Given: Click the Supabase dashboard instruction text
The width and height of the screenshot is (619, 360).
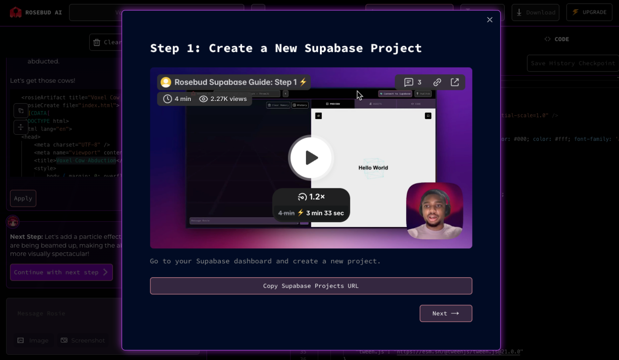Looking at the screenshot, I should (265, 261).
